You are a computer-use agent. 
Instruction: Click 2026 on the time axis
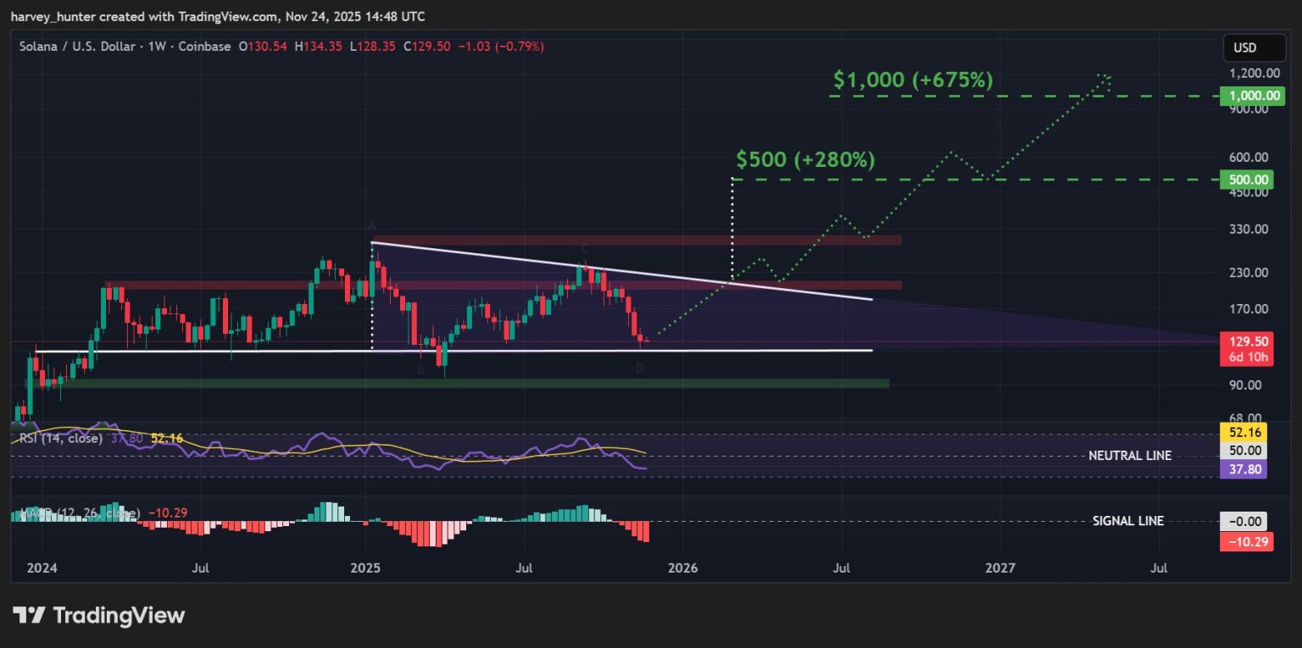coord(682,568)
